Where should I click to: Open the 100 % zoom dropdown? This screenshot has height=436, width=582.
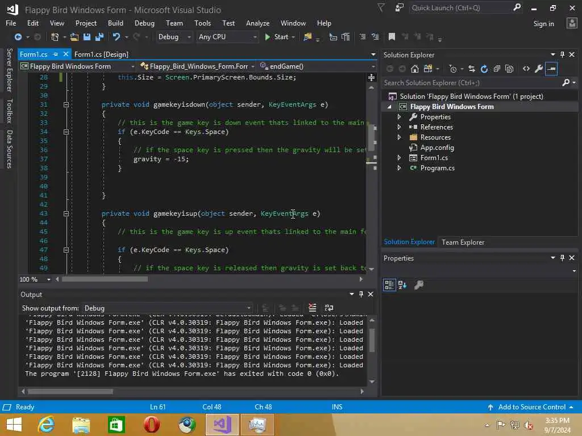pos(49,279)
